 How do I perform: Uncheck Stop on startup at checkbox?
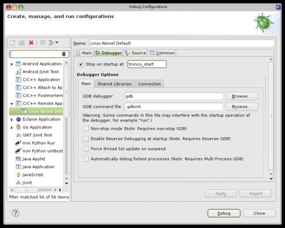point(81,64)
